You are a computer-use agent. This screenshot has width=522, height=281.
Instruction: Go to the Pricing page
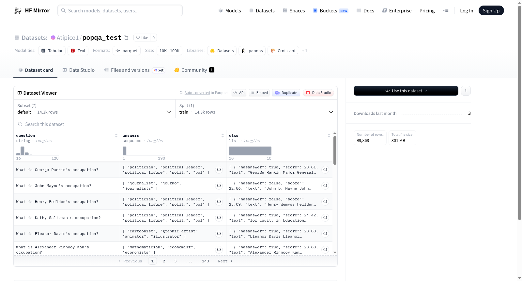427,10
